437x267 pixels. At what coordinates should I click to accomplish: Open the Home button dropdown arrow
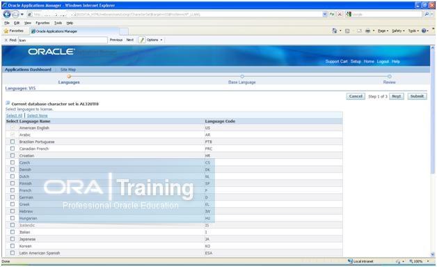point(340,31)
